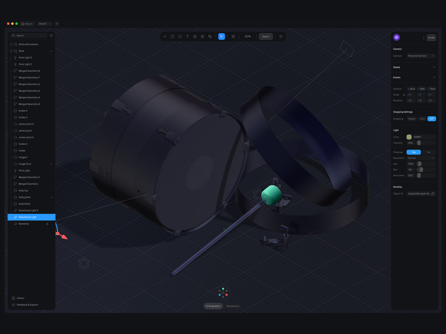446x334 pixels.
Task: Select the Ellipse shape tool
Action: click(180, 36)
